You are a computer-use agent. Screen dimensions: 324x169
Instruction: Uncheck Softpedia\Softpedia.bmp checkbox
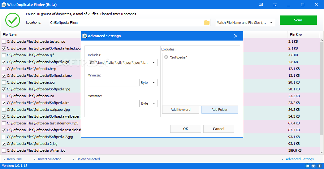click(x=4, y=76)
